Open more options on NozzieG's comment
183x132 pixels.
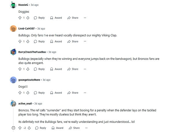[85, 18]
